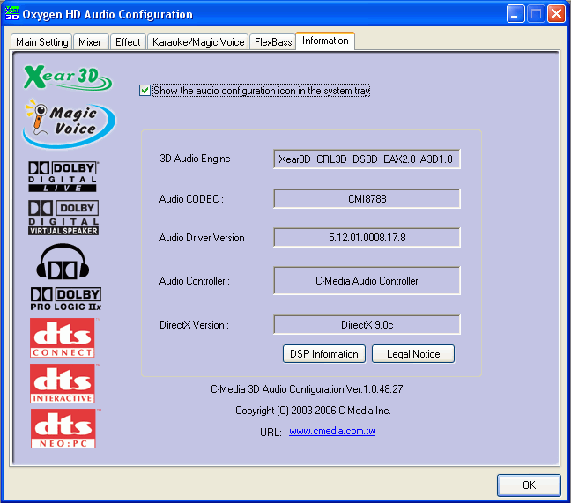The height and width of the screenshot is (503, 571).
Task: Click the 3D Audio Engine label
Action: 195,159
